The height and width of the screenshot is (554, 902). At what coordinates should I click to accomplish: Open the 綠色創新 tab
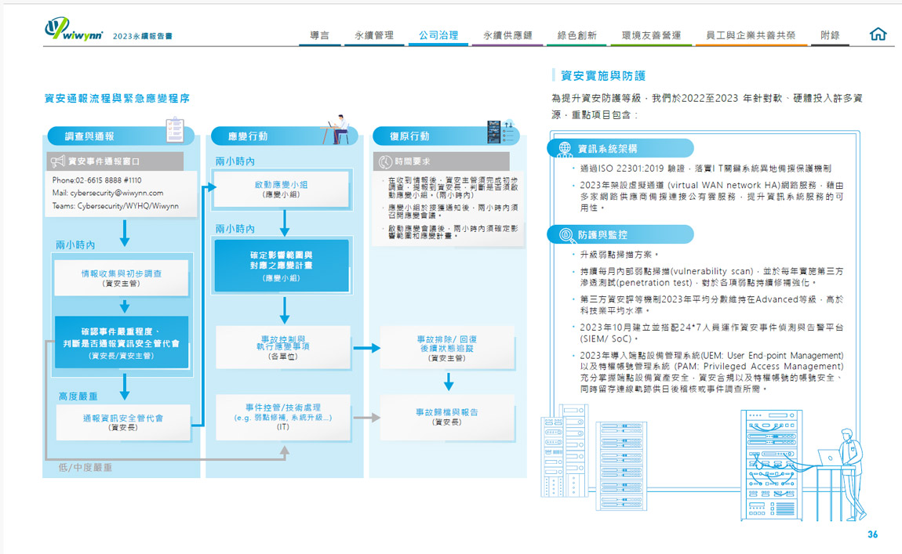576,35
